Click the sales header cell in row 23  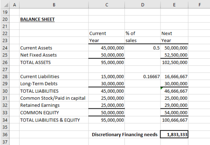tap(142, 40)
